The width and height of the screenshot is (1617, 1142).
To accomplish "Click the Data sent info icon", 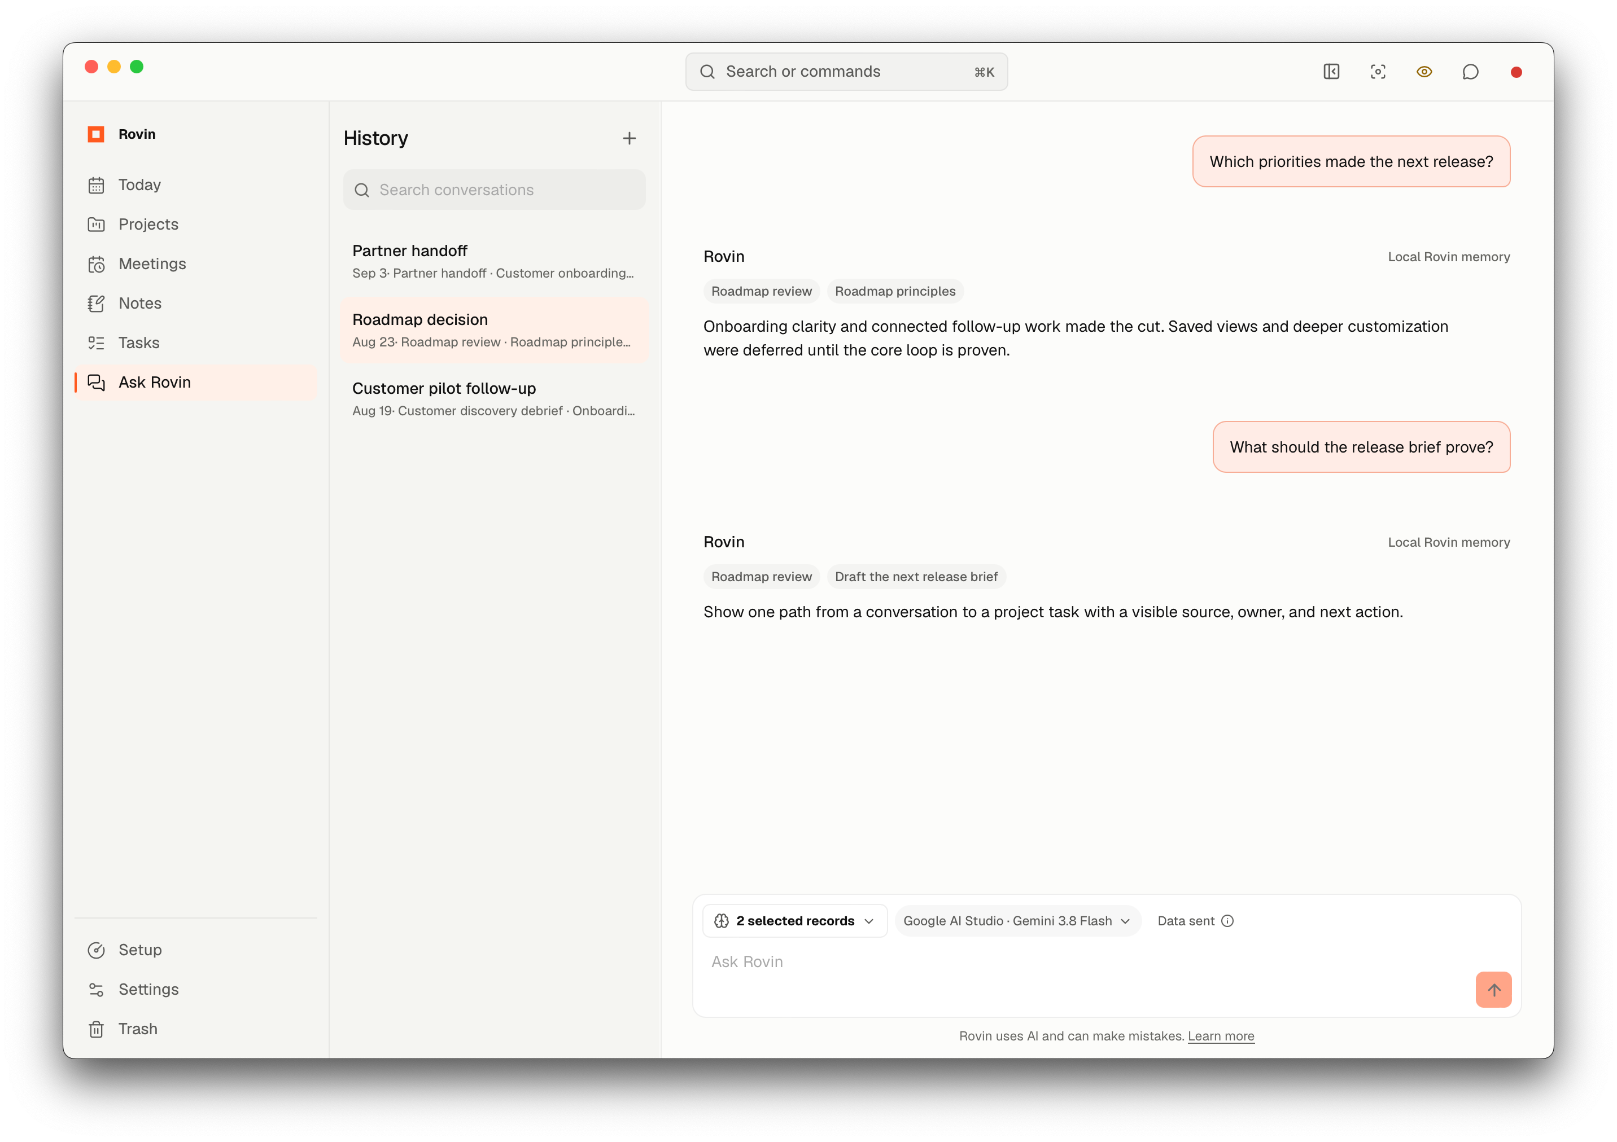I will coord(1227,921).
